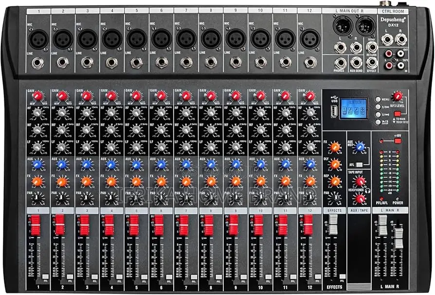435x295 pixels.
Task: Click the channel 6 GAIN knob
Action: point(161,96)
